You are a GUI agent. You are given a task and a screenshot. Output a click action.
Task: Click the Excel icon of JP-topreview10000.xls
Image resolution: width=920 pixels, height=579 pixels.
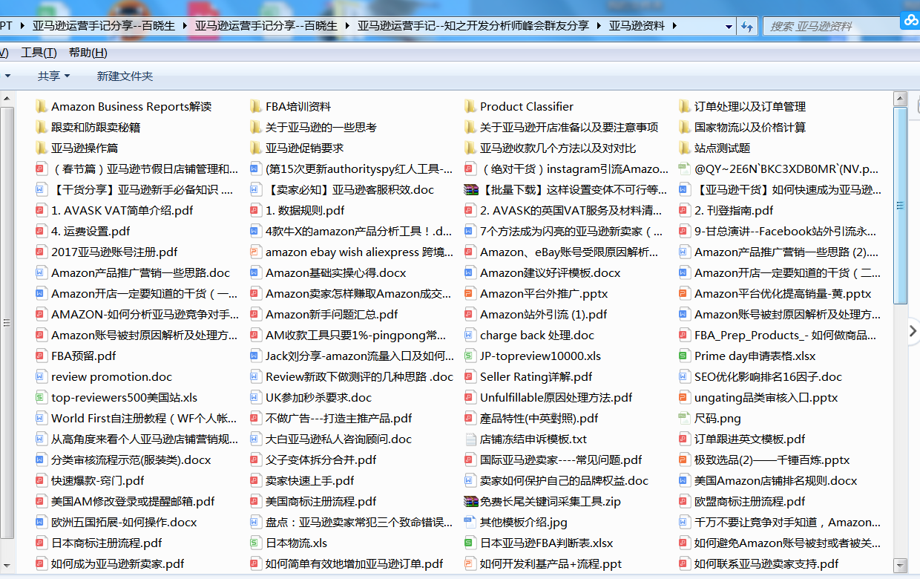point(470,356)
